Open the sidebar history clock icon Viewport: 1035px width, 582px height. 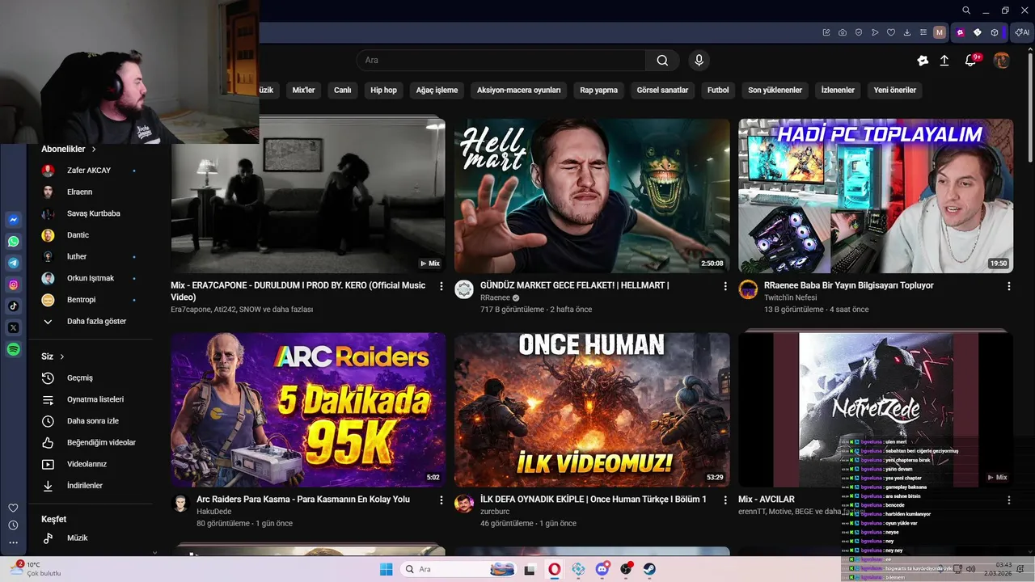pyautogui.click(x=13, y=525)
